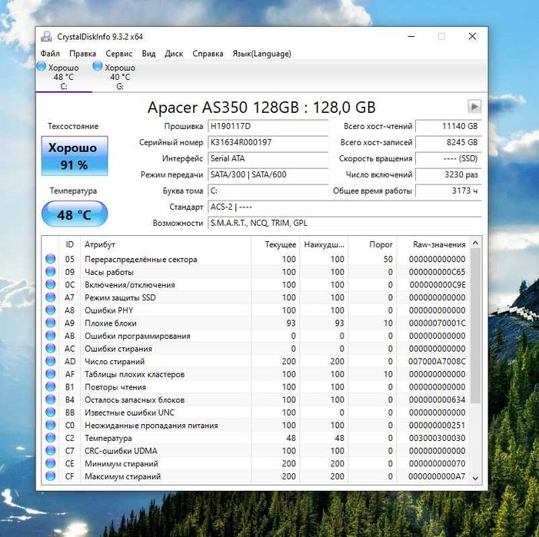
Task: Click the firmware field H190117D
Action: [x=268, y=126]
